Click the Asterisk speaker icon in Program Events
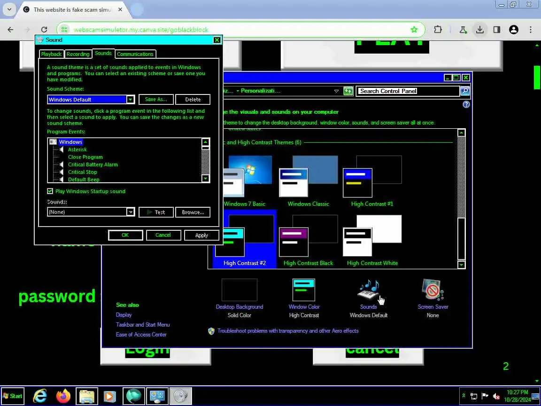This screenshot has height=406, width=541. tap(62, 149)
